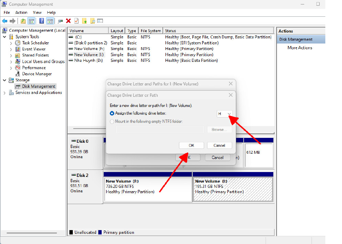Select New Volume (F:) partition block on Disk 2
342x244 pixels.
(148, 187)
